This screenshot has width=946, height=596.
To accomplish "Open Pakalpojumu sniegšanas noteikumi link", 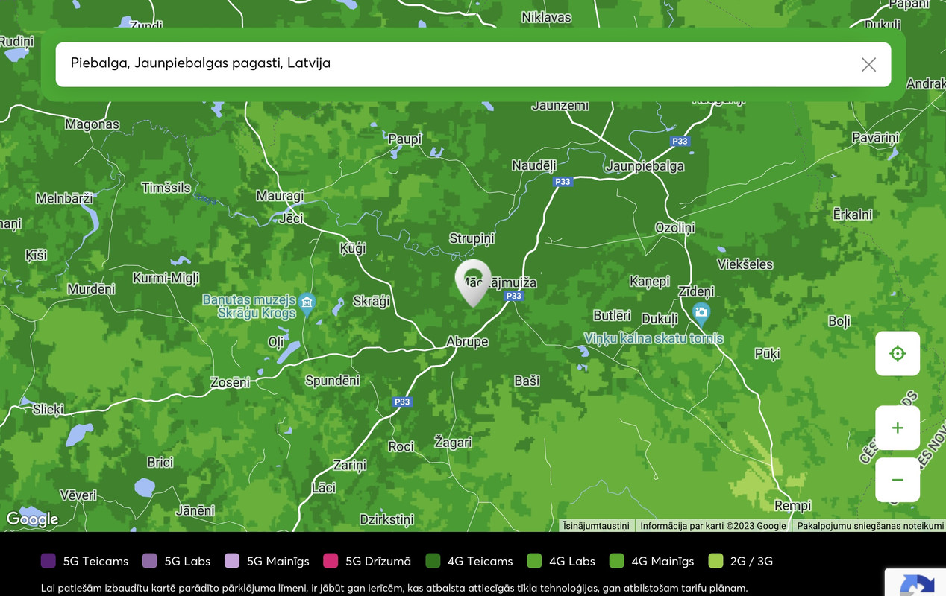I will tap(871, 526).
